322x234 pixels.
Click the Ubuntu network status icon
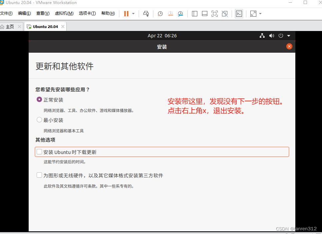point(262,36)
